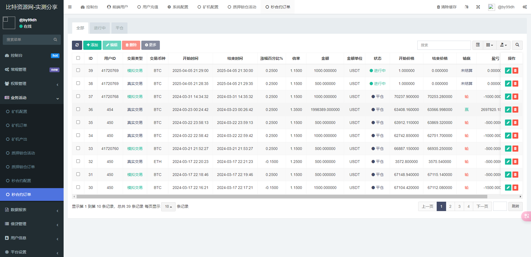This screenshot has height=257, width=531.
Task: Delete record ID 31 with trash icon
Action: 515,175
